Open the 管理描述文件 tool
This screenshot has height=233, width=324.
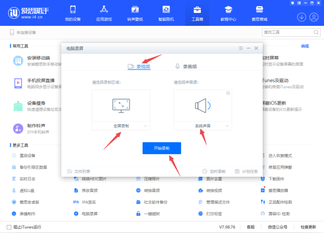point(214,202)
